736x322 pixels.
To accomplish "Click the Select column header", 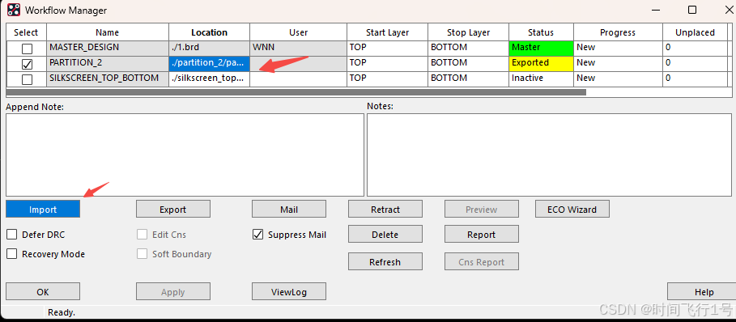I will click(26, 32).
